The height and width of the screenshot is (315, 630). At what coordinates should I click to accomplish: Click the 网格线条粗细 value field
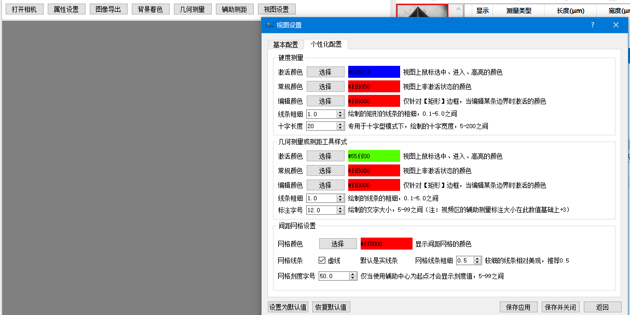click(465, 261)
